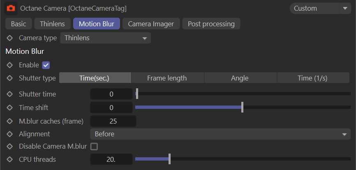The image size is (356, 170).
Task: Choose Angle shutter type button
Action: [240, 78]
